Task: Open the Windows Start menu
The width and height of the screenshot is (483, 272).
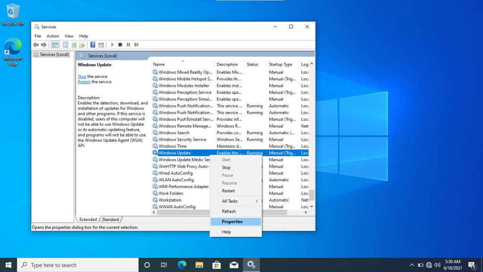Action: point(8,265)
